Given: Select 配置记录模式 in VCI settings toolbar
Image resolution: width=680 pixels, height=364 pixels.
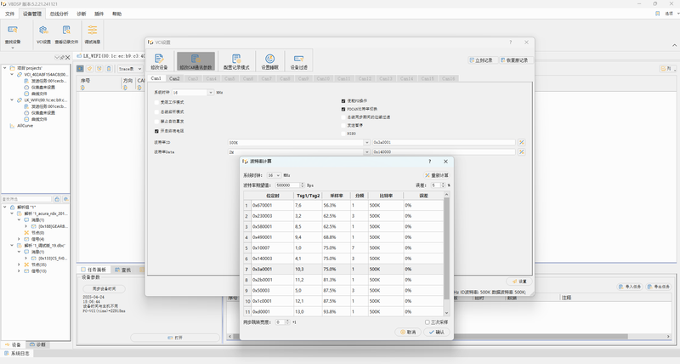Looking at the screenshot, I should (236, 61).
